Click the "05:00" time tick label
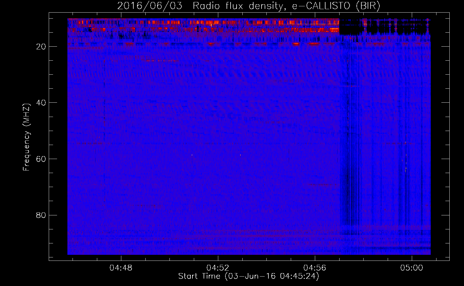Screen dimensions: 464x286 click(x=412, y=268)
